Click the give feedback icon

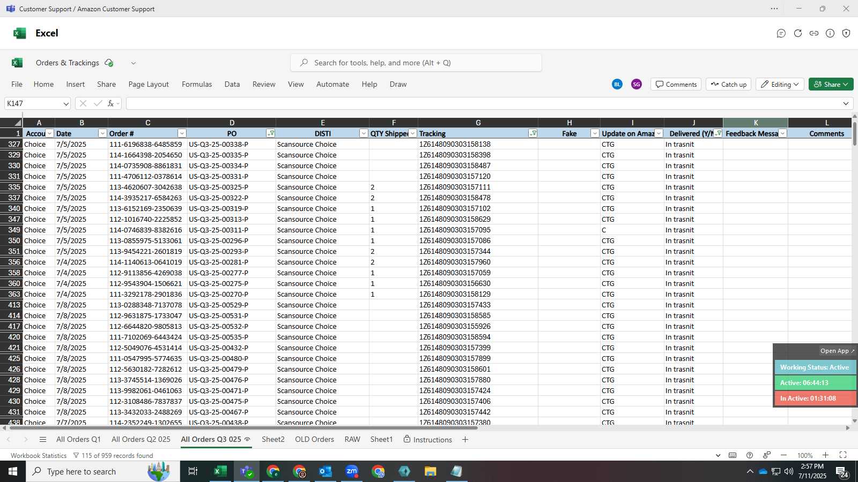click(x=767, y=455)
